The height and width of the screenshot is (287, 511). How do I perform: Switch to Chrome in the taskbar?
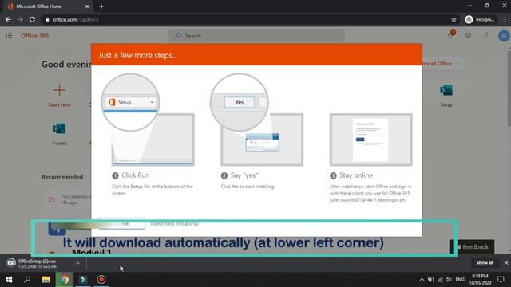tap(65, 280)
